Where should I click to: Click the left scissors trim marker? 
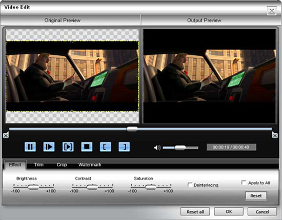(6, 135)
